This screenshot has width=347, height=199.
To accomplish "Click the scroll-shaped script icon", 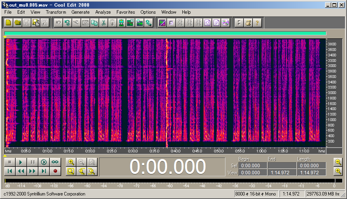I will [x=248, y=23].
